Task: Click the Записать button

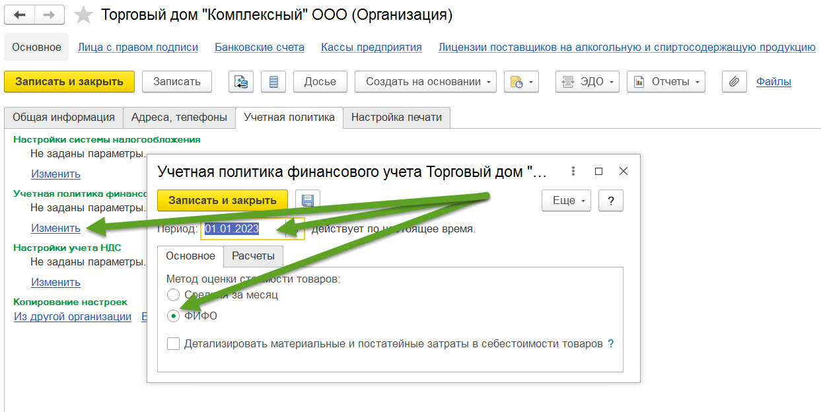Action: point(176,82)
